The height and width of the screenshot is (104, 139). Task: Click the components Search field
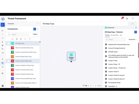[18, 34]
